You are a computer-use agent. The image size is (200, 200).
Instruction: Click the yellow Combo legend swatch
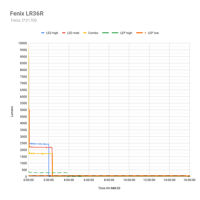click(85, 33)
